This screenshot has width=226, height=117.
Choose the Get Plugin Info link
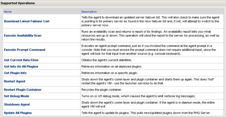(15, 73)
